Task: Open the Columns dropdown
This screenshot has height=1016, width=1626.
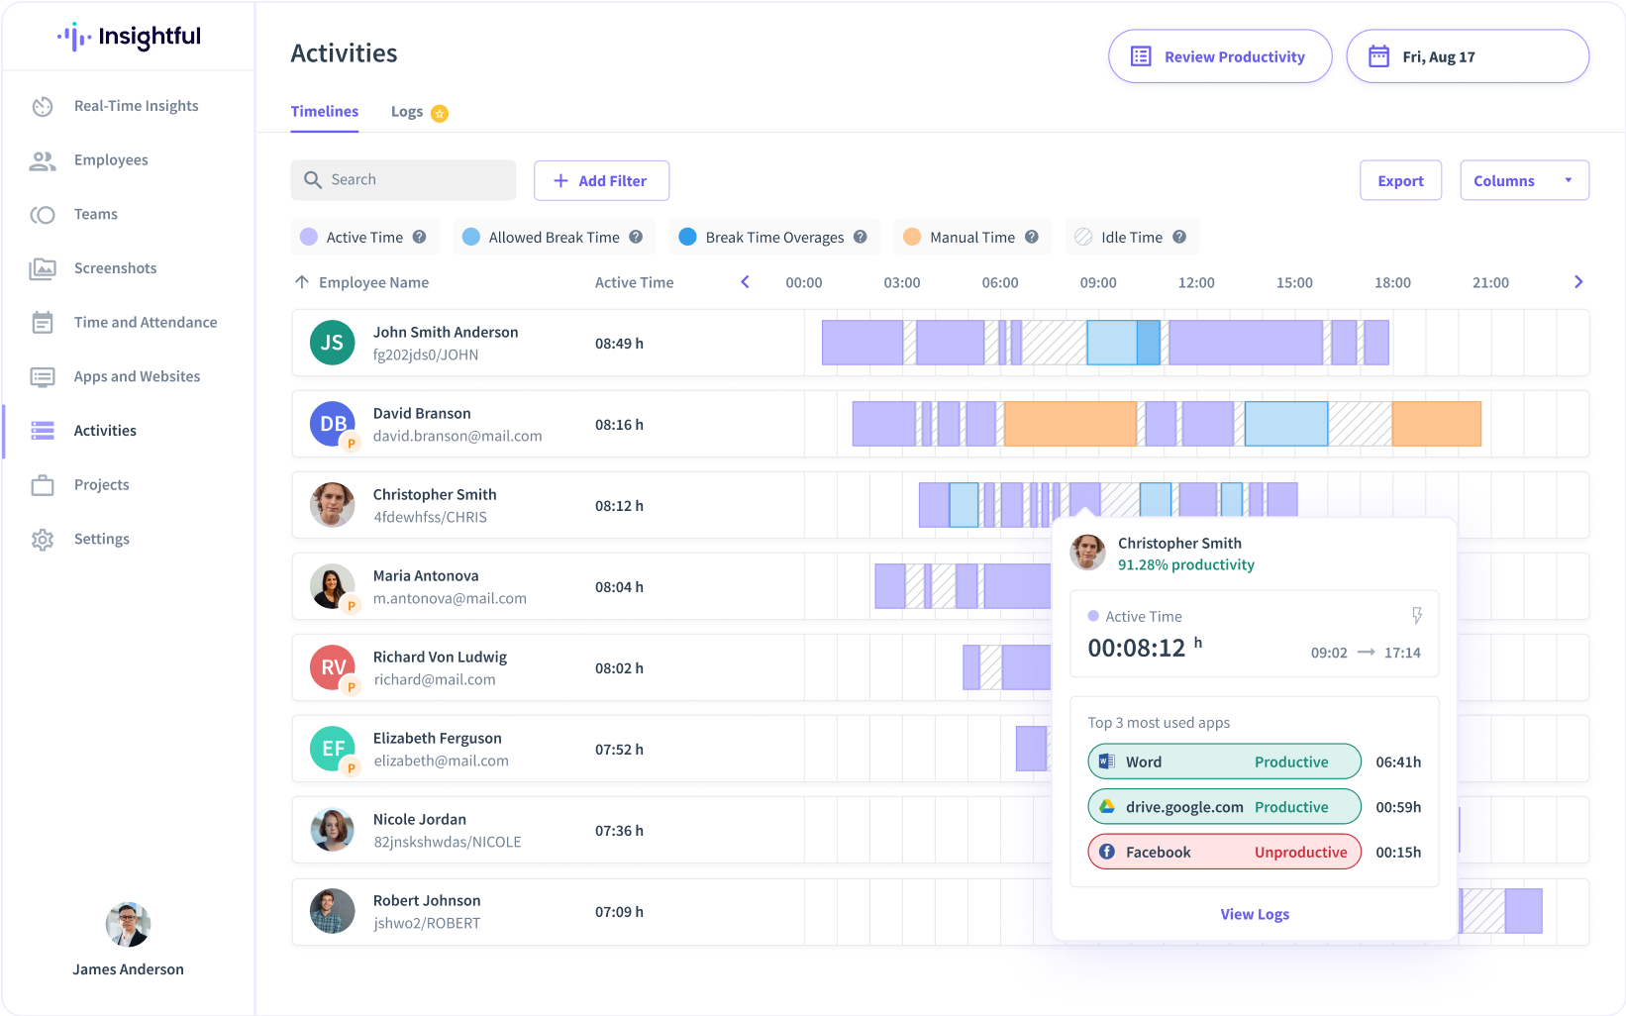Action: point(1523,180)
